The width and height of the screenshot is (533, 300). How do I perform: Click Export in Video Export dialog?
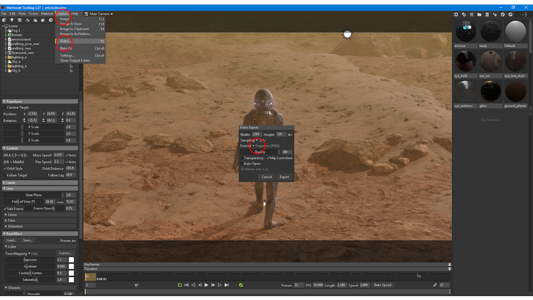(x=284, y=177)
